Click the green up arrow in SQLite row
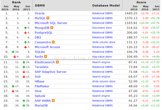The height and width of the screenshot is (110, 162). tap(13, 52)
